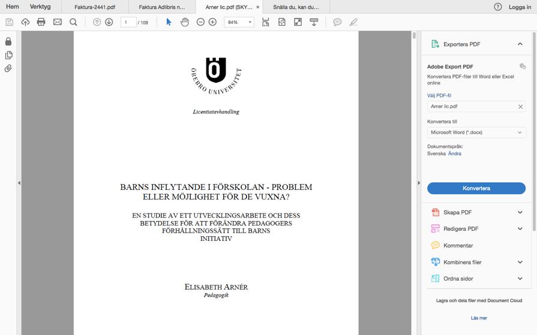Click the Redigera PDF tool icon
This screenshot has height=335, width=537.
point(435,228)
